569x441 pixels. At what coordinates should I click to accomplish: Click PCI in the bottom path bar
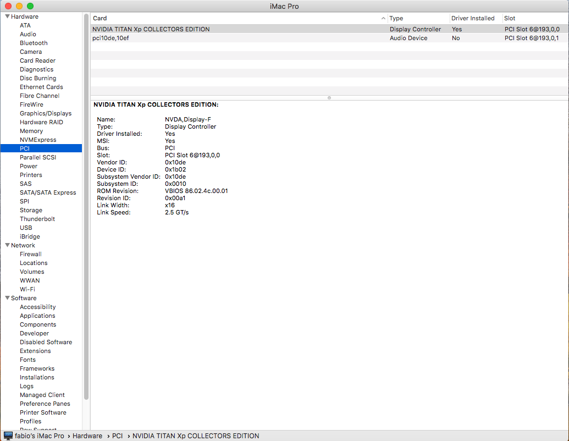pos(117,436)
